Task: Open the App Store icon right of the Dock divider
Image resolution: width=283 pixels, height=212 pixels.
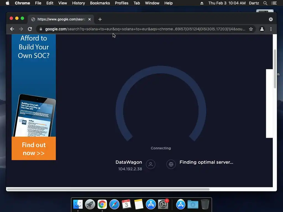Action: [x=181, y=204]
